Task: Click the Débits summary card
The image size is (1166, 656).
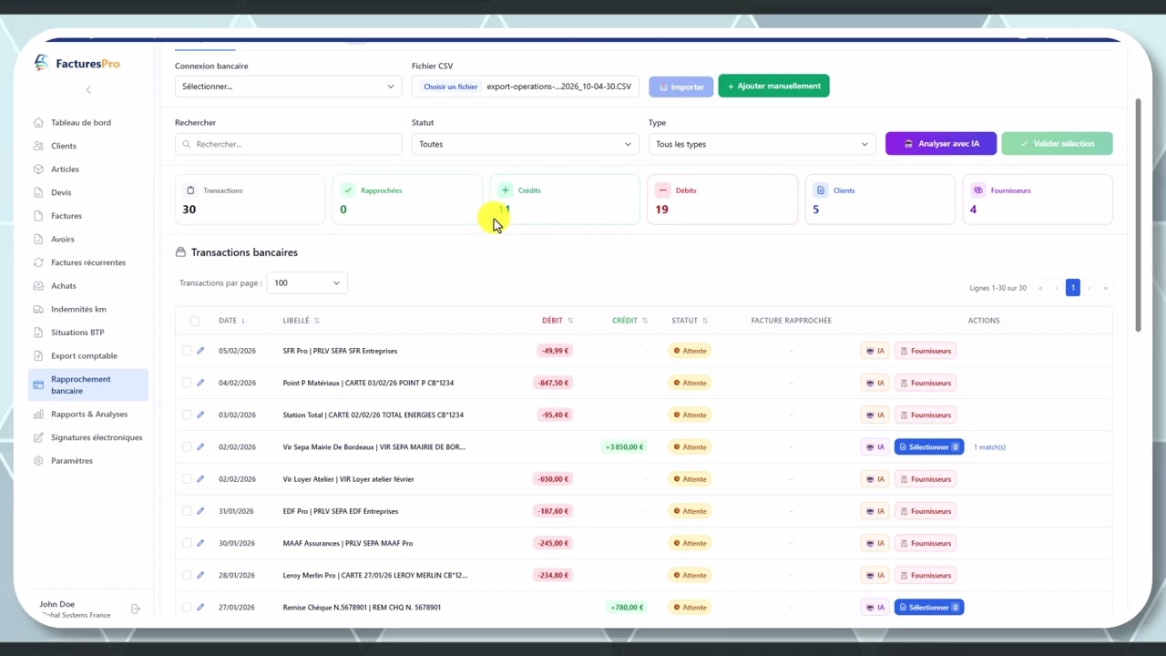Action: pos(722,200)
